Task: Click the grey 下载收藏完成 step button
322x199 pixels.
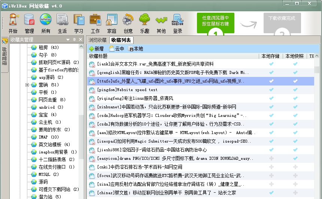Action: pyautogui.click(x=282, y=23)
